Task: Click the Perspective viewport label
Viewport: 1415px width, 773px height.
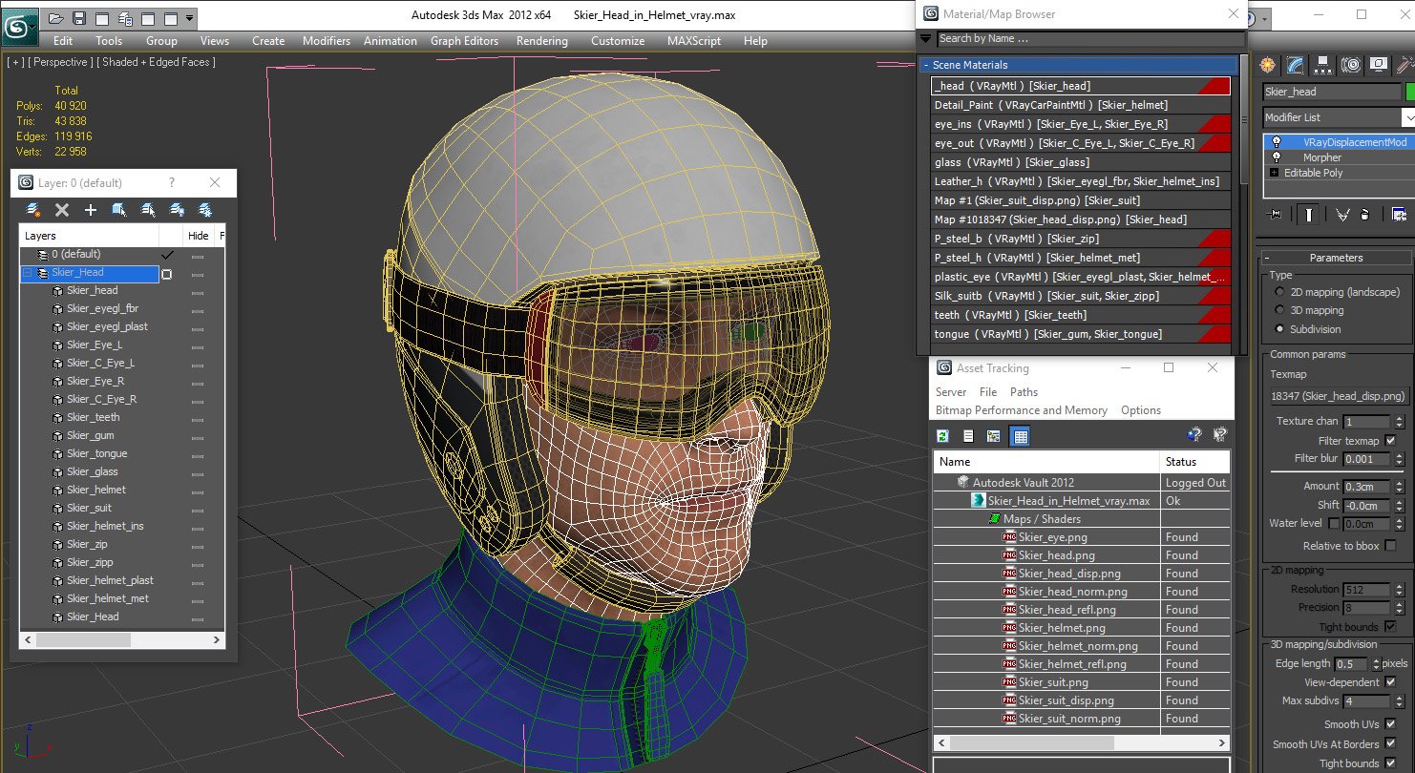Action: click(x=61, y=62)
